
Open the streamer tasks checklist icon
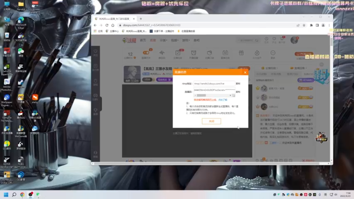coord(178,53)
